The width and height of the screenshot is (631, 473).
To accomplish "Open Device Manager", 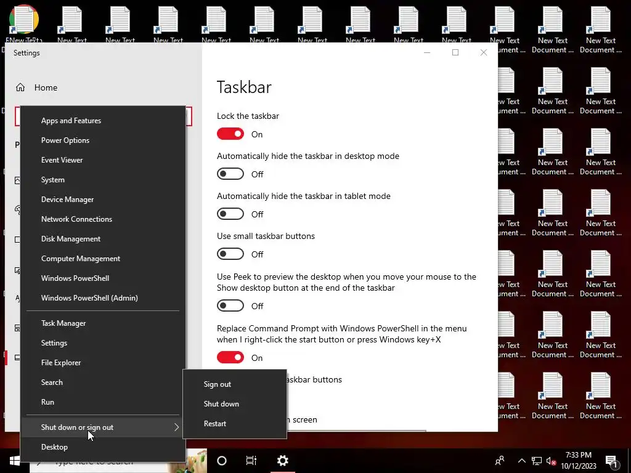I will 103,200.
